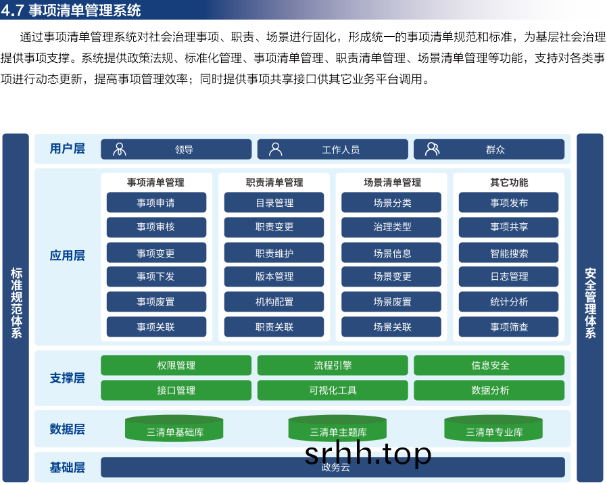The width and height of the screenshot is (607, 484).
Task: Click the 事项申请 button
Action: (x=156, y=203)
